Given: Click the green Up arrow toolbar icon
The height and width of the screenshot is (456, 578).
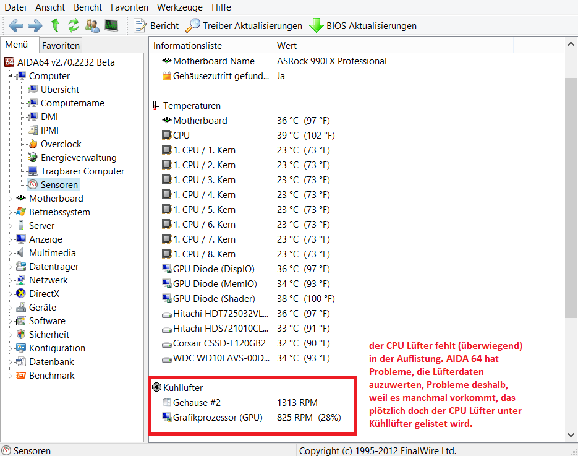Looking at the screenshot, I should pos(55,25).
